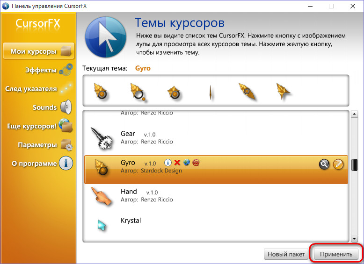Minimize the CursorFX control panel window
Screen dimensions: 364x264
click(310, 6)
